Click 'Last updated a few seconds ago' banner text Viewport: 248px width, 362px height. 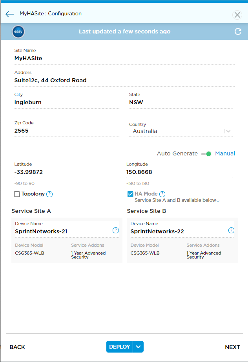point(124,31)
